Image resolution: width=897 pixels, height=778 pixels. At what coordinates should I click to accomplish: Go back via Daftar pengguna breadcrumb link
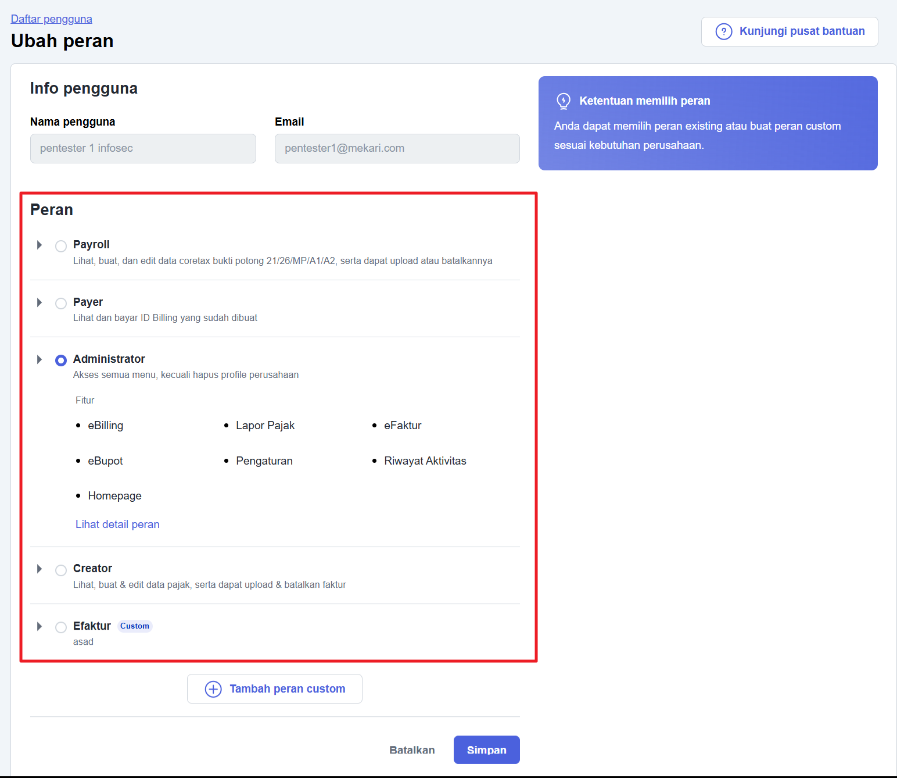pos(51,19)
